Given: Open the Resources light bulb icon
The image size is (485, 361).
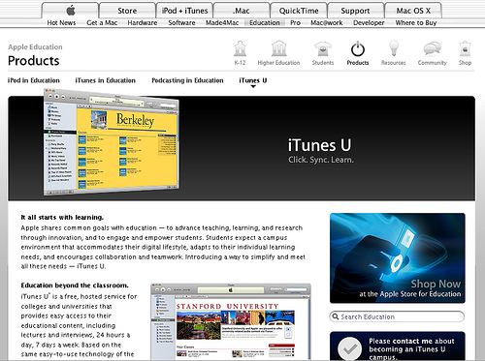Looking at the screenshot, I should pos(394,48).
